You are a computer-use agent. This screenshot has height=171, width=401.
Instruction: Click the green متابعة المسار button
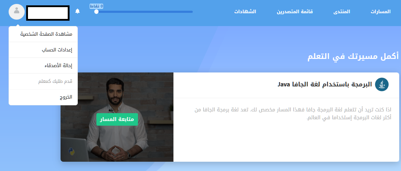click(x=117, y=119)
